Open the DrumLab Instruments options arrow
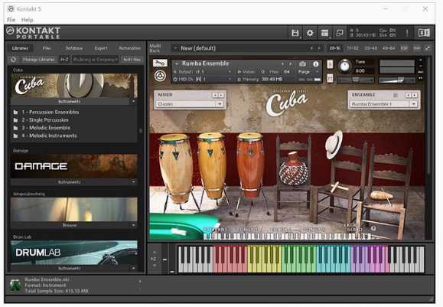The height and width of the screenshot is (307, 443). pyautogui.click(x=133, y=268)
